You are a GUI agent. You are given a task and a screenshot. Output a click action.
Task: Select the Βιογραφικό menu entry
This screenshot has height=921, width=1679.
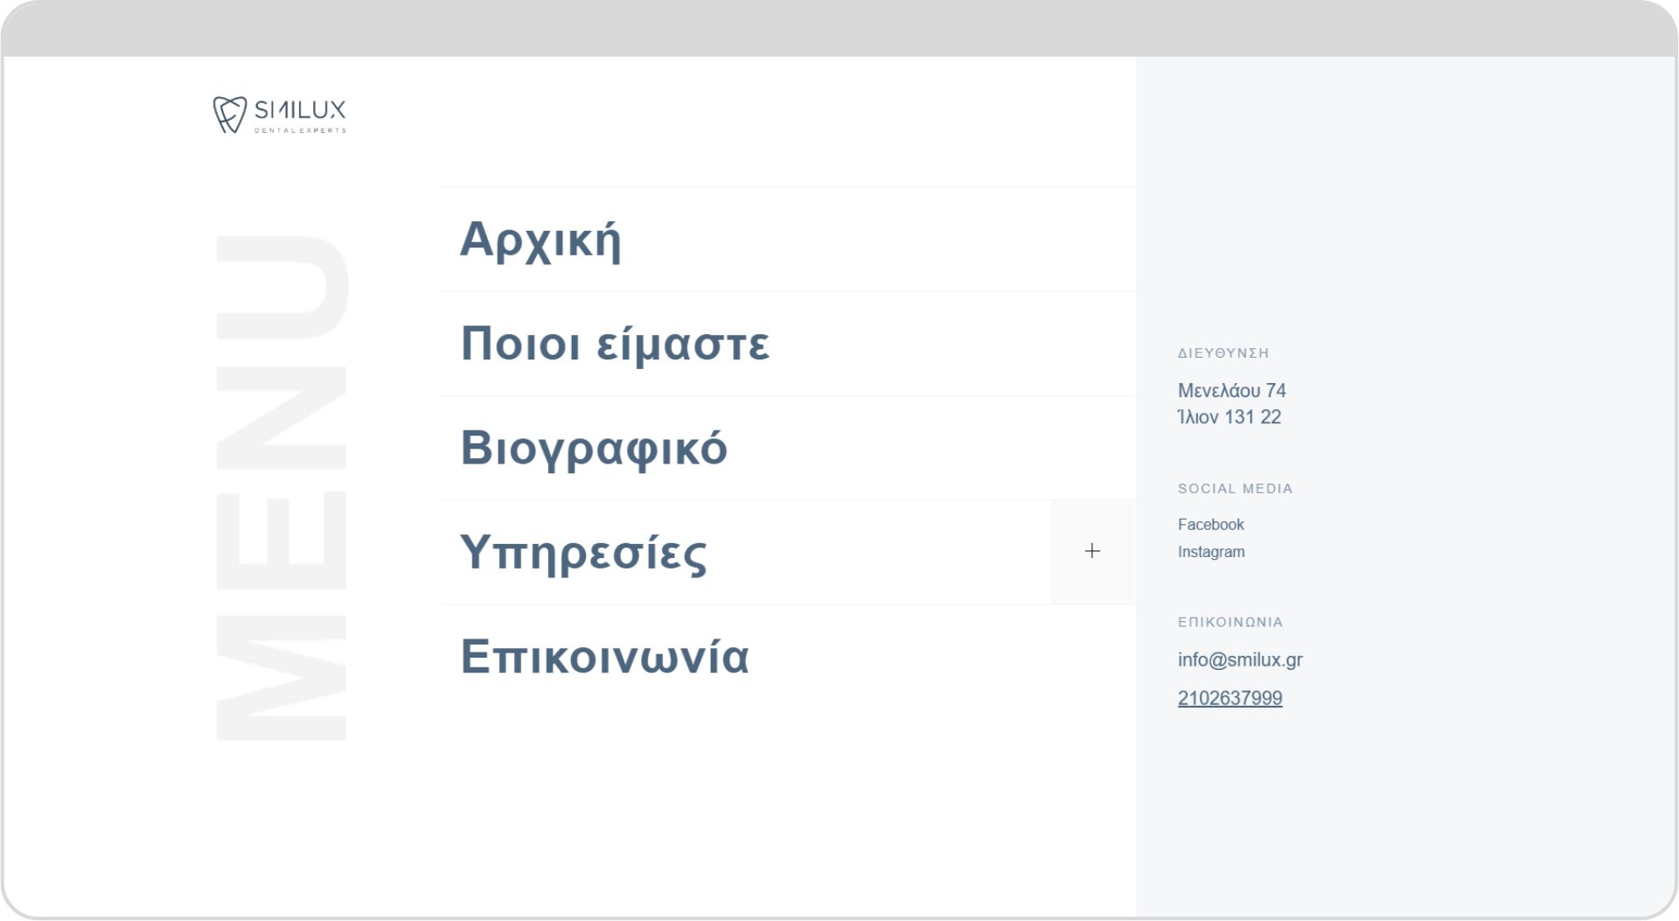point(594,448)
